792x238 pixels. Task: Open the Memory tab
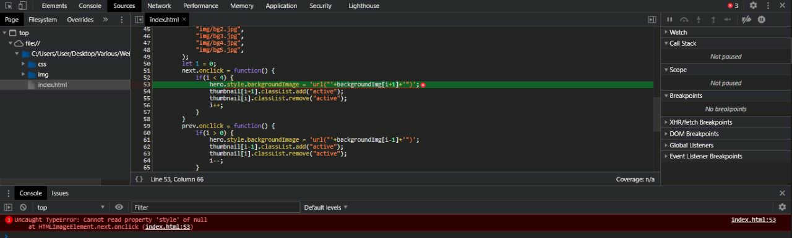[x=241, y=6]
